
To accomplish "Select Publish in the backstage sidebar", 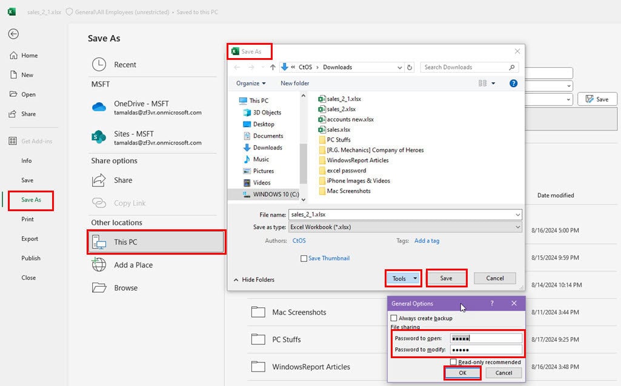I will point(31,258).
